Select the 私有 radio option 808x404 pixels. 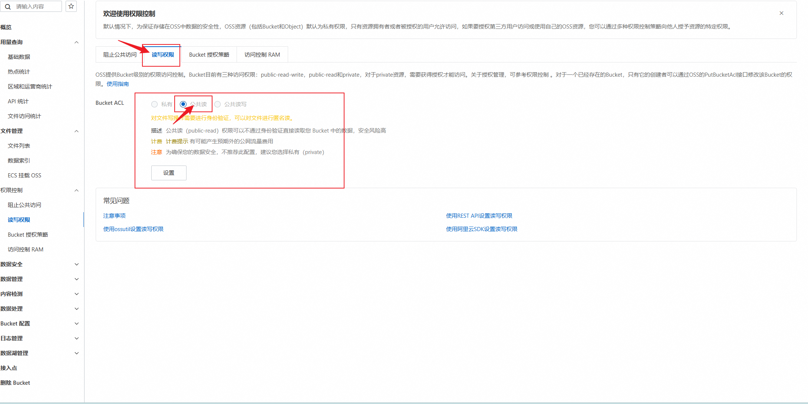[155, 104]
